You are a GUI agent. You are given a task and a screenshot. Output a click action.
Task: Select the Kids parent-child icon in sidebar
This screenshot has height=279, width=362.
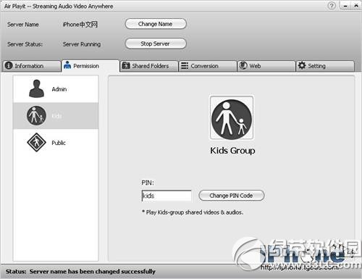pyautogui.click(x=36, y=115)
